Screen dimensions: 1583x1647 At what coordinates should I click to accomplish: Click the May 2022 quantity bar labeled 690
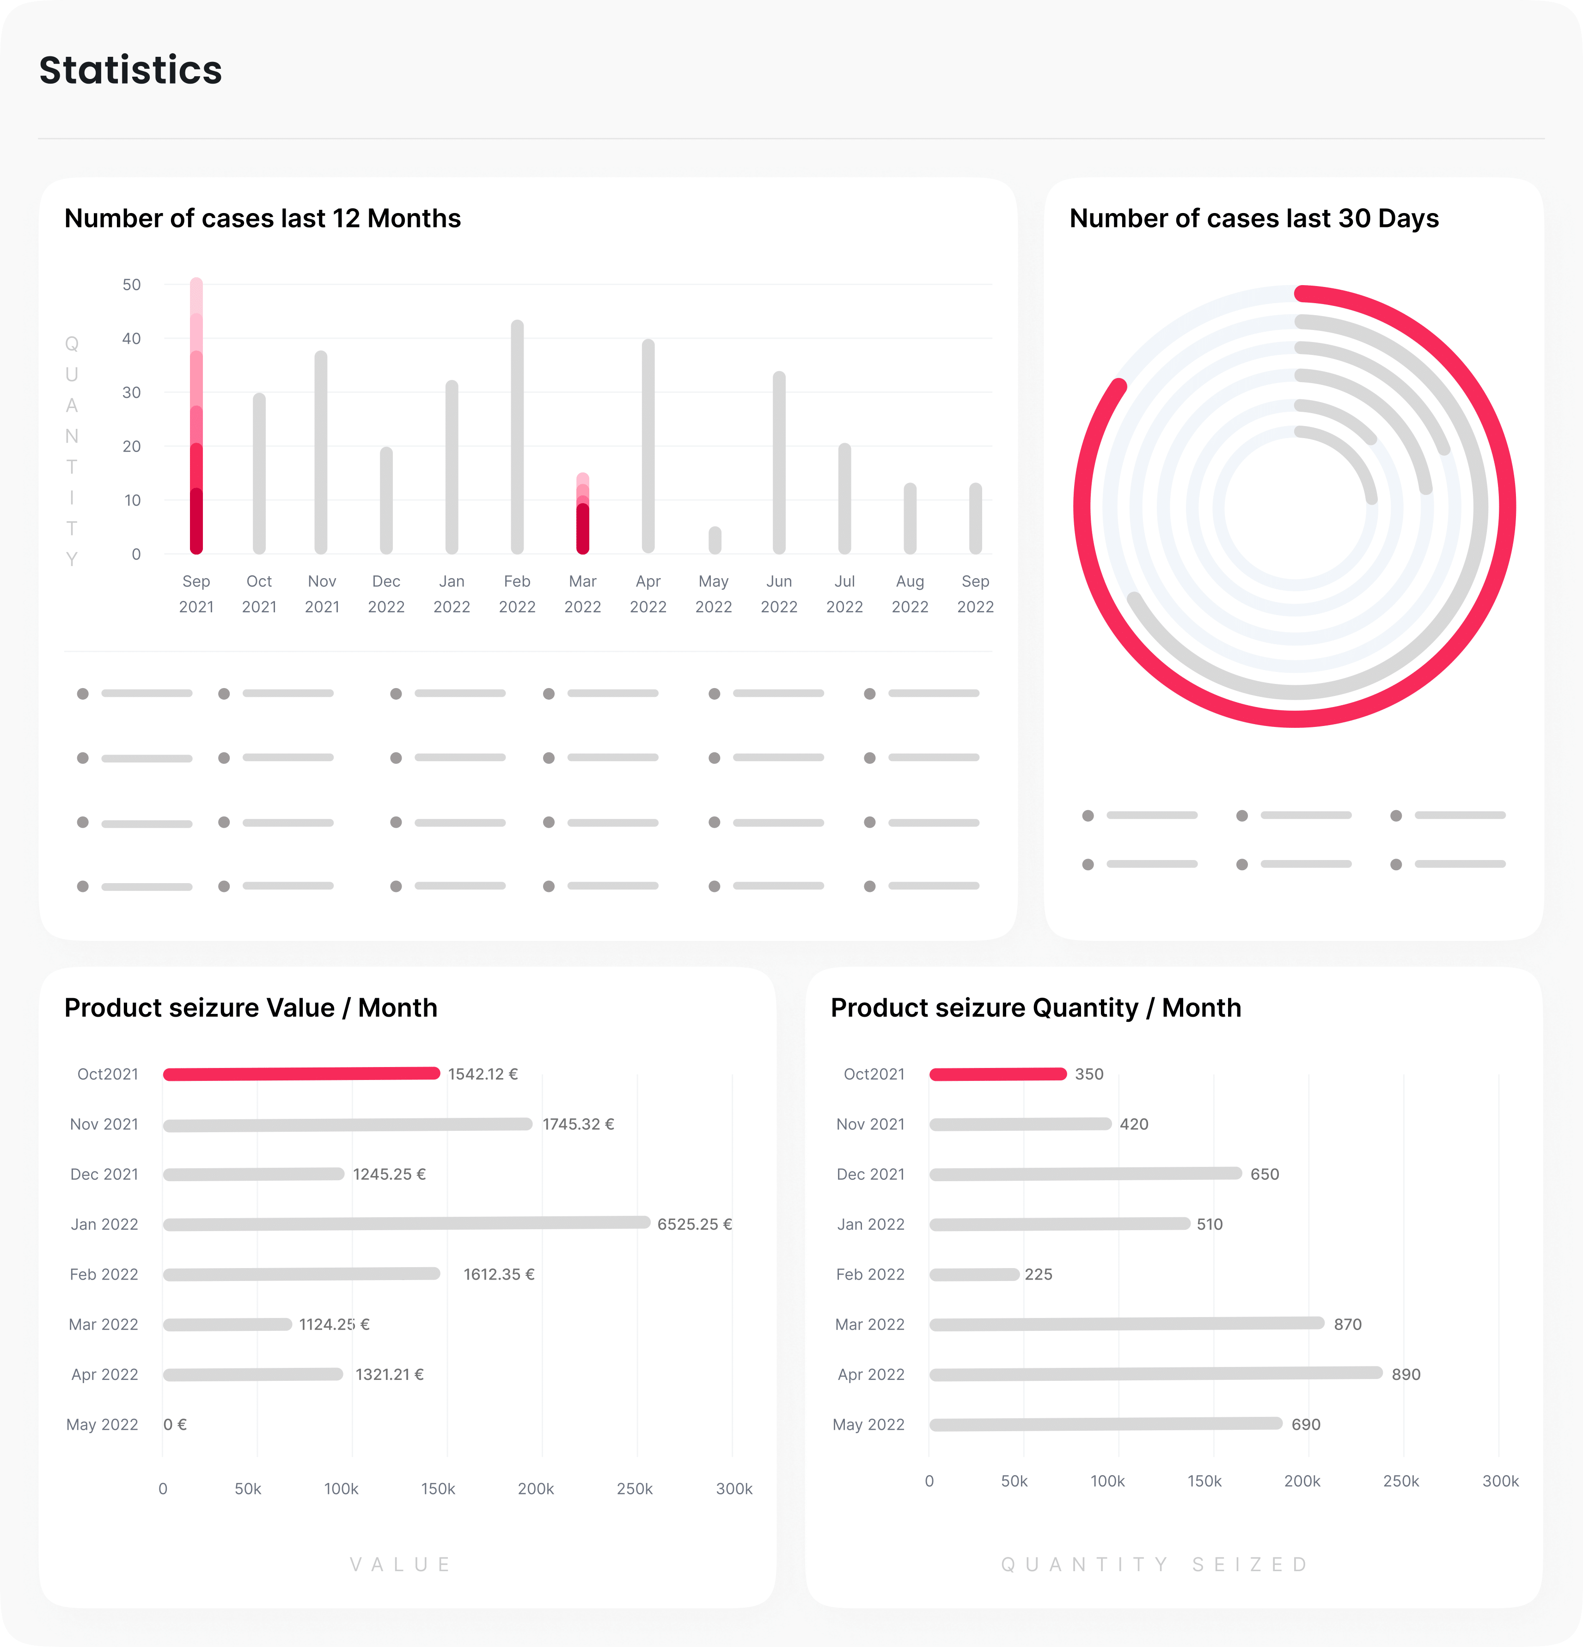1106,1424
